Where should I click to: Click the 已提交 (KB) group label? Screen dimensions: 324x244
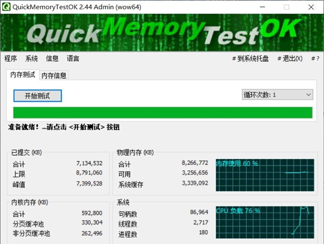tap(26, 152)
